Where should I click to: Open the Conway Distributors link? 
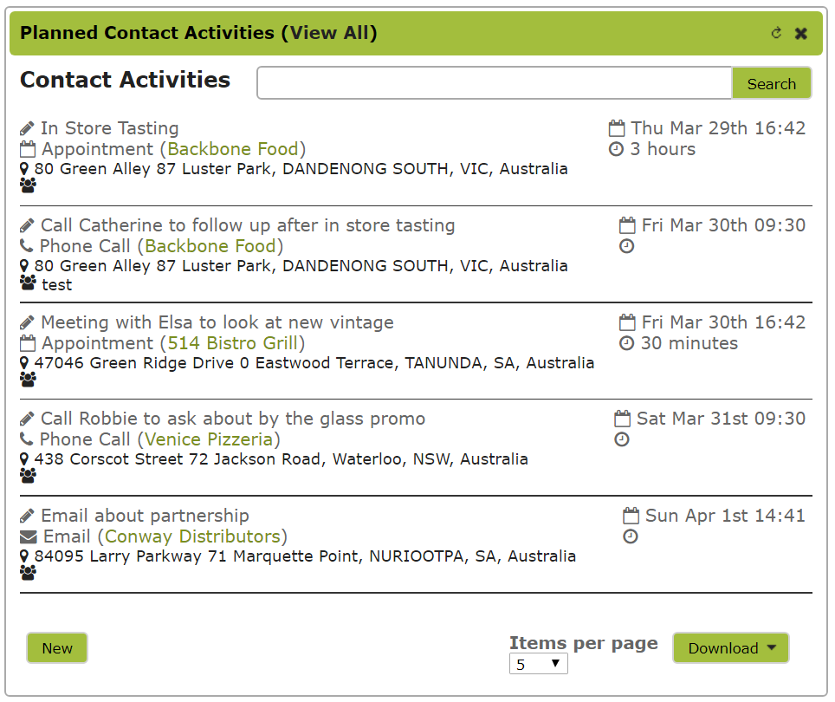coord(192,536)
